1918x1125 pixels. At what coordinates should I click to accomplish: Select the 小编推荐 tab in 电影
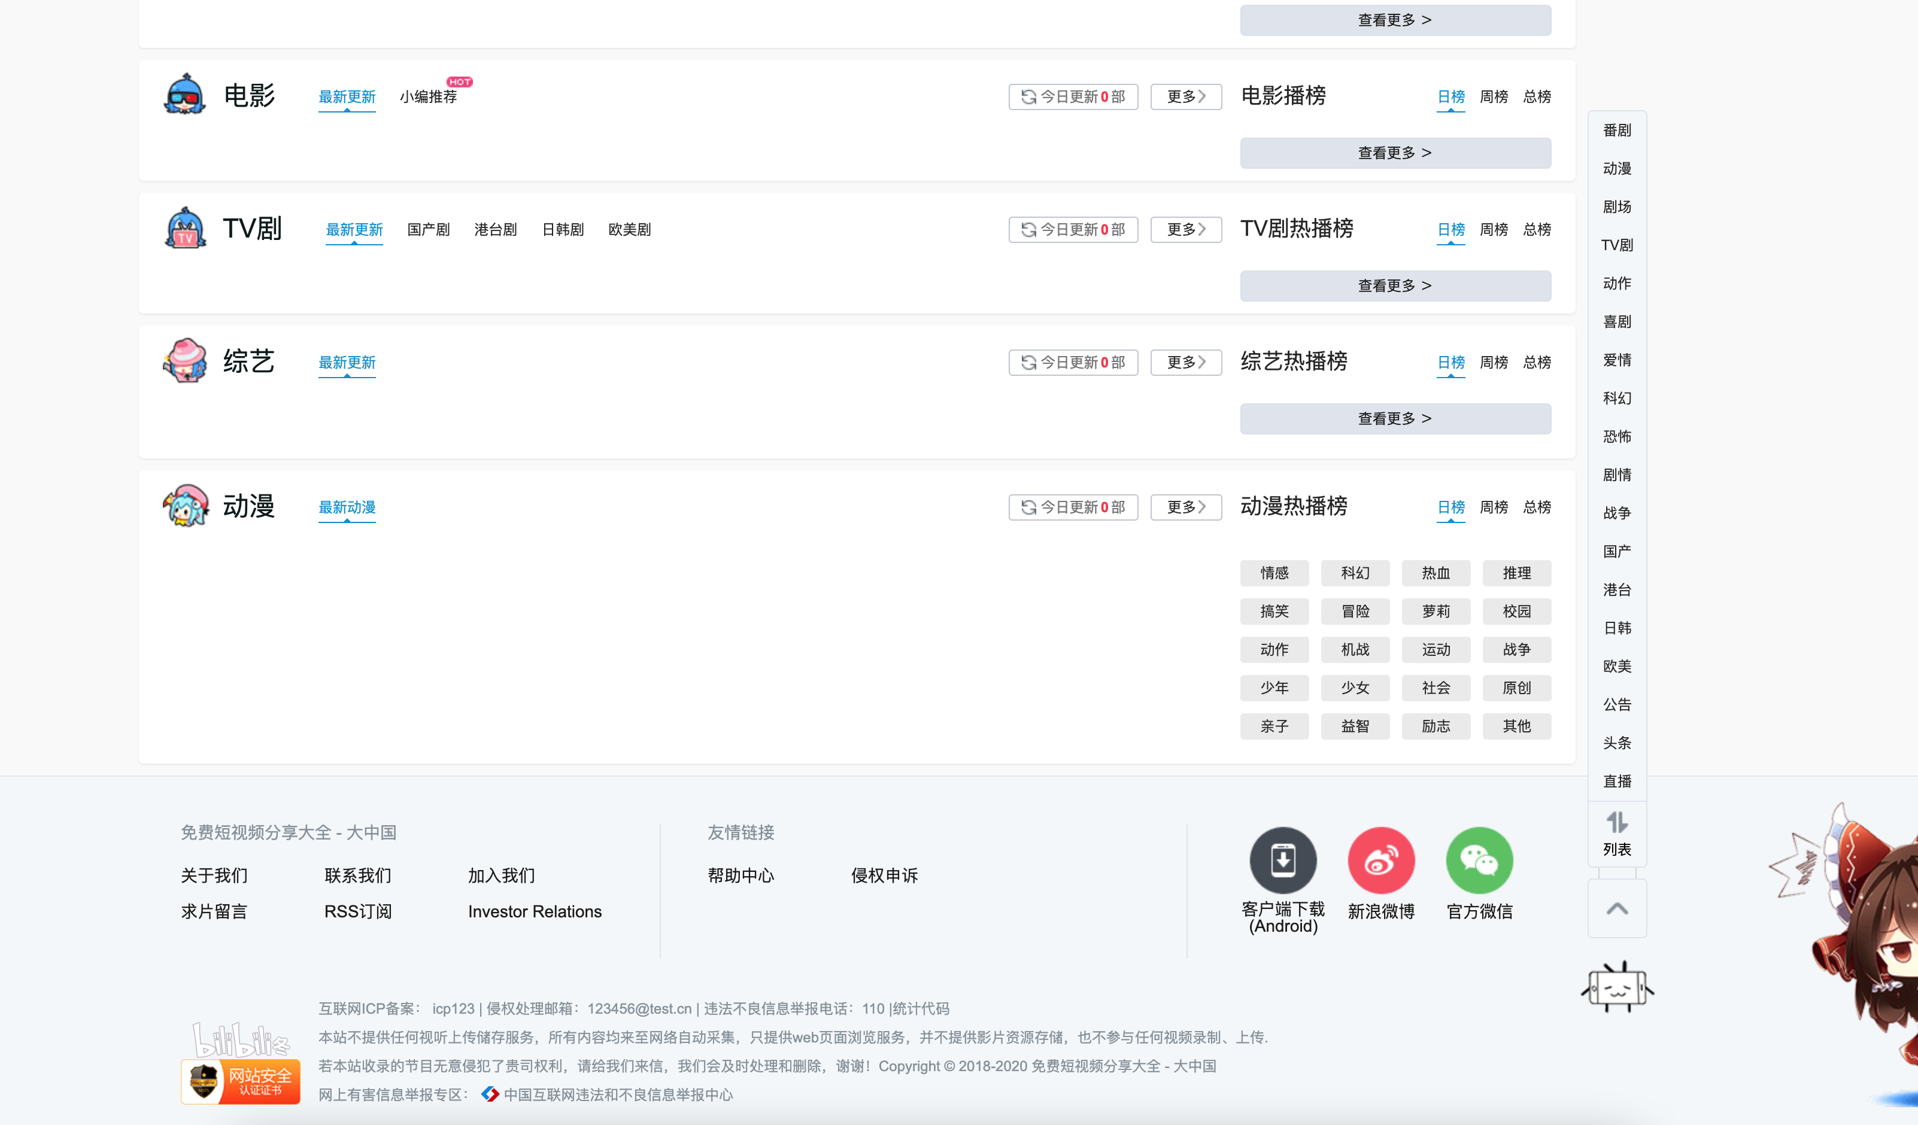[429, 96]
